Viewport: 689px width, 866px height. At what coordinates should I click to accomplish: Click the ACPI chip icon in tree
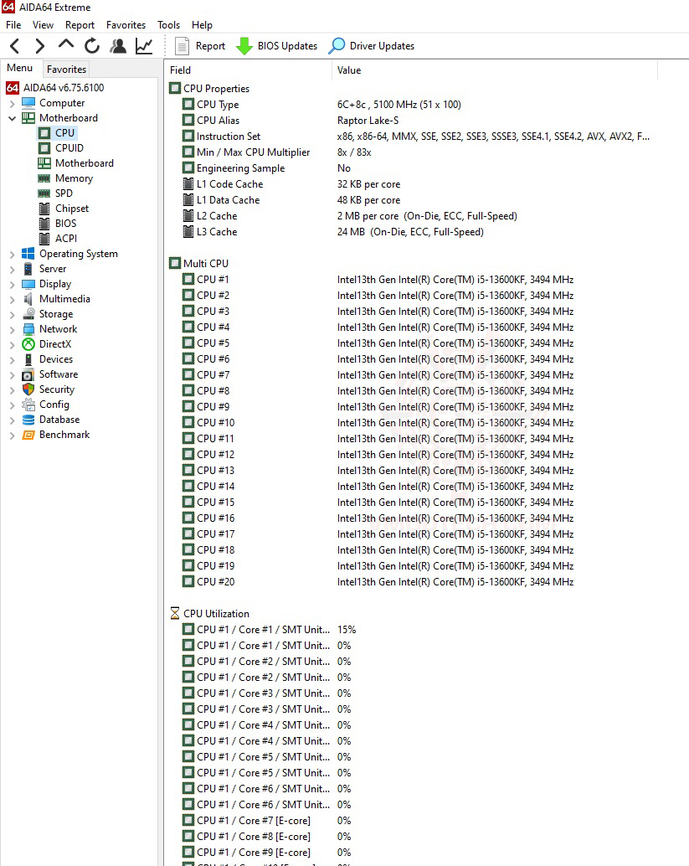click(44, 239)
